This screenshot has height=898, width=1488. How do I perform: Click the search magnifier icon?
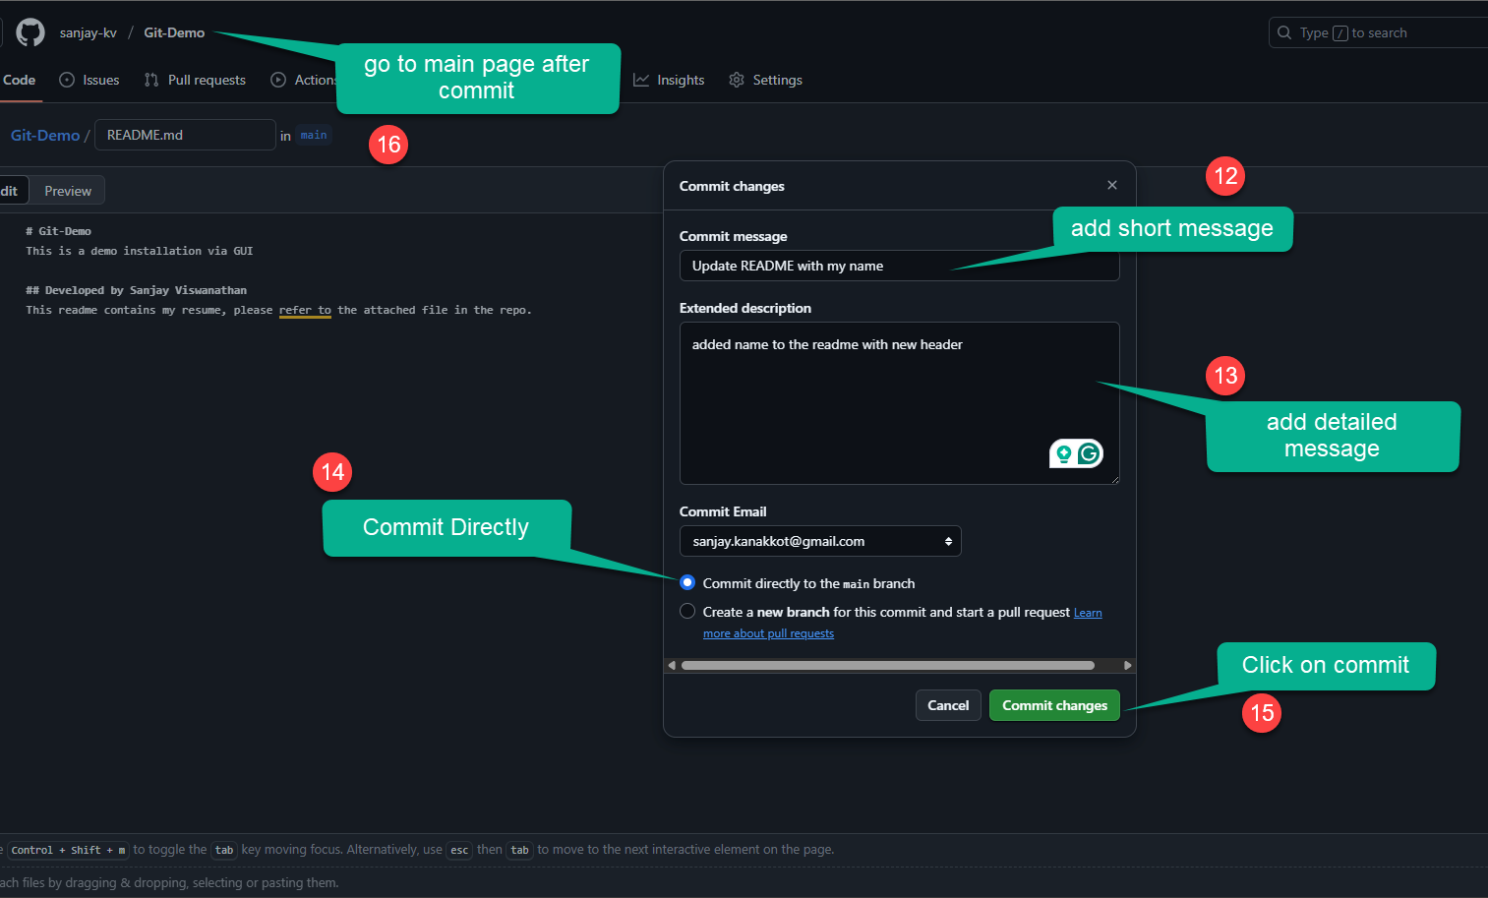click(1284, 31)
